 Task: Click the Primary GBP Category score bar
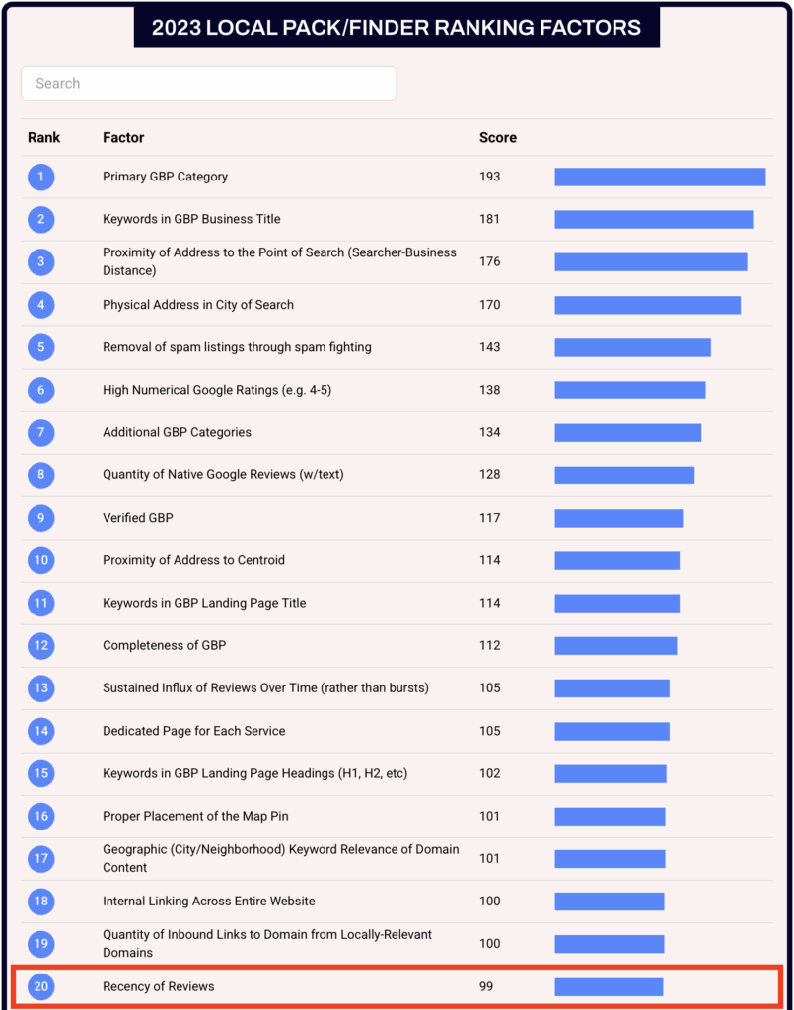tap(660, 178)
